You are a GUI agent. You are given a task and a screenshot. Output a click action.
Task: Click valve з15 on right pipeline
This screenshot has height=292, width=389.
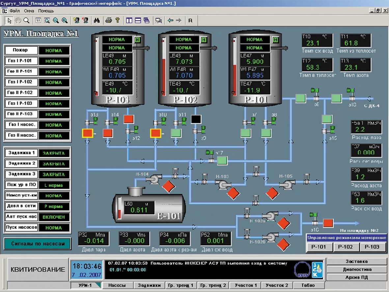[328, 130]
